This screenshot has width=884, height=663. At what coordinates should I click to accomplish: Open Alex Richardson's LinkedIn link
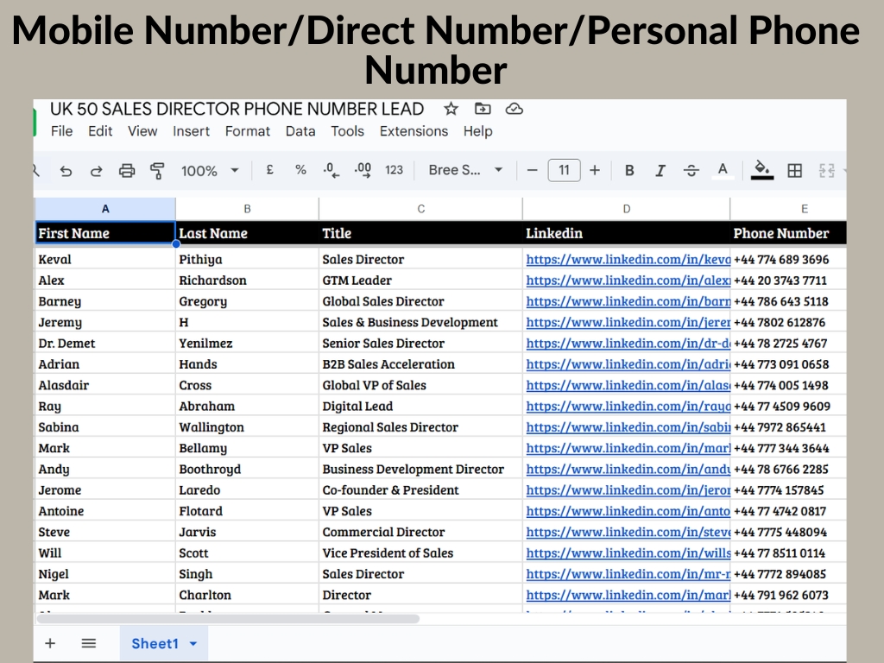pos(628,281)
